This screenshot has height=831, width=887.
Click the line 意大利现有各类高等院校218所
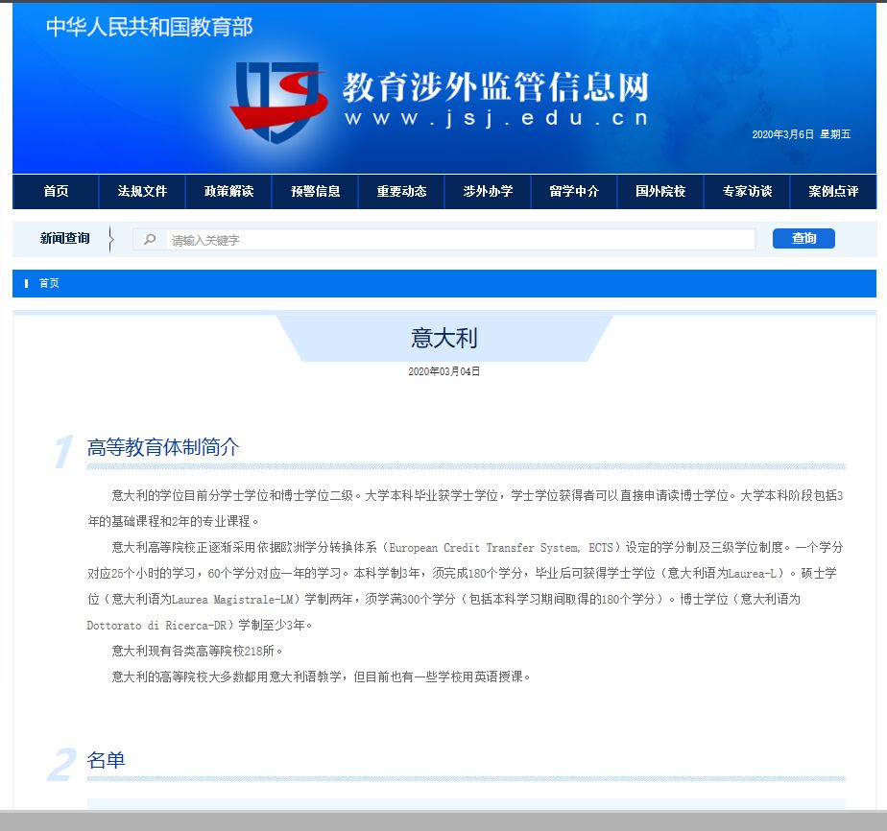196,652
